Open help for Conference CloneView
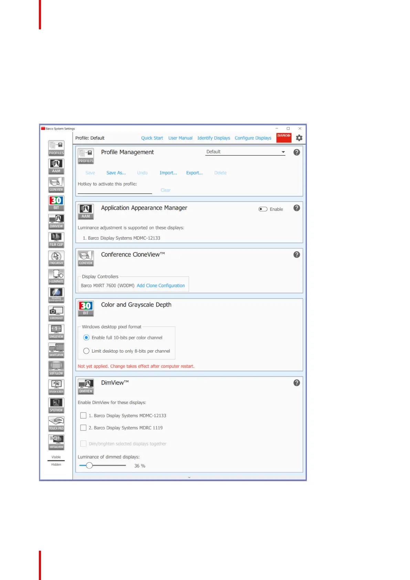The width and height of the screenshot is (410, 580). click(297, 255)
